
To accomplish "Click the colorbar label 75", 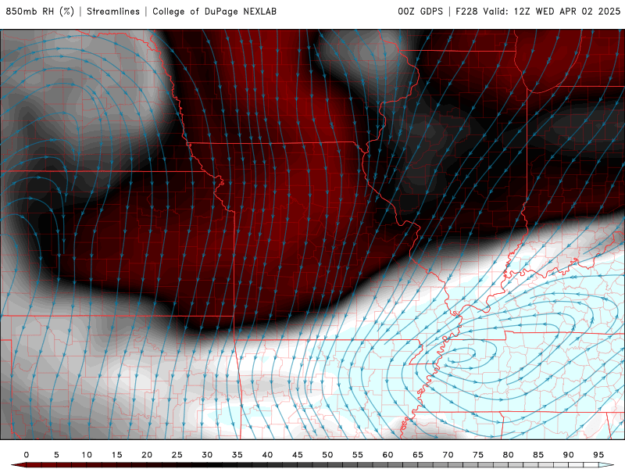I will [478, 455].
